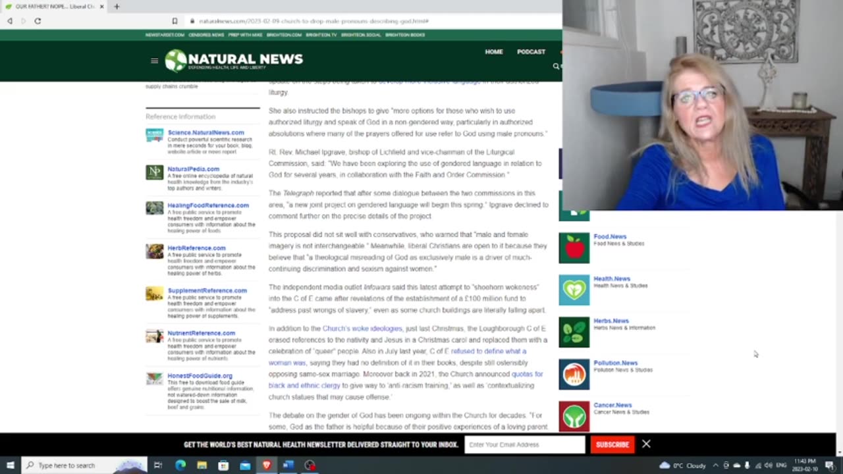Click the NutrientReference thumbnail icon

coord(155,336)
